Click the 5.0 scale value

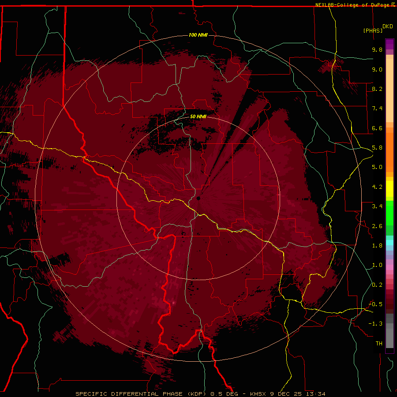(377, 167)
